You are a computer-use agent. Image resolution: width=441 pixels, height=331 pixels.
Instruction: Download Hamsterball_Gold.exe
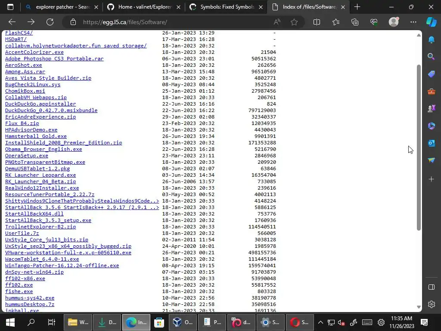(36, 136)
